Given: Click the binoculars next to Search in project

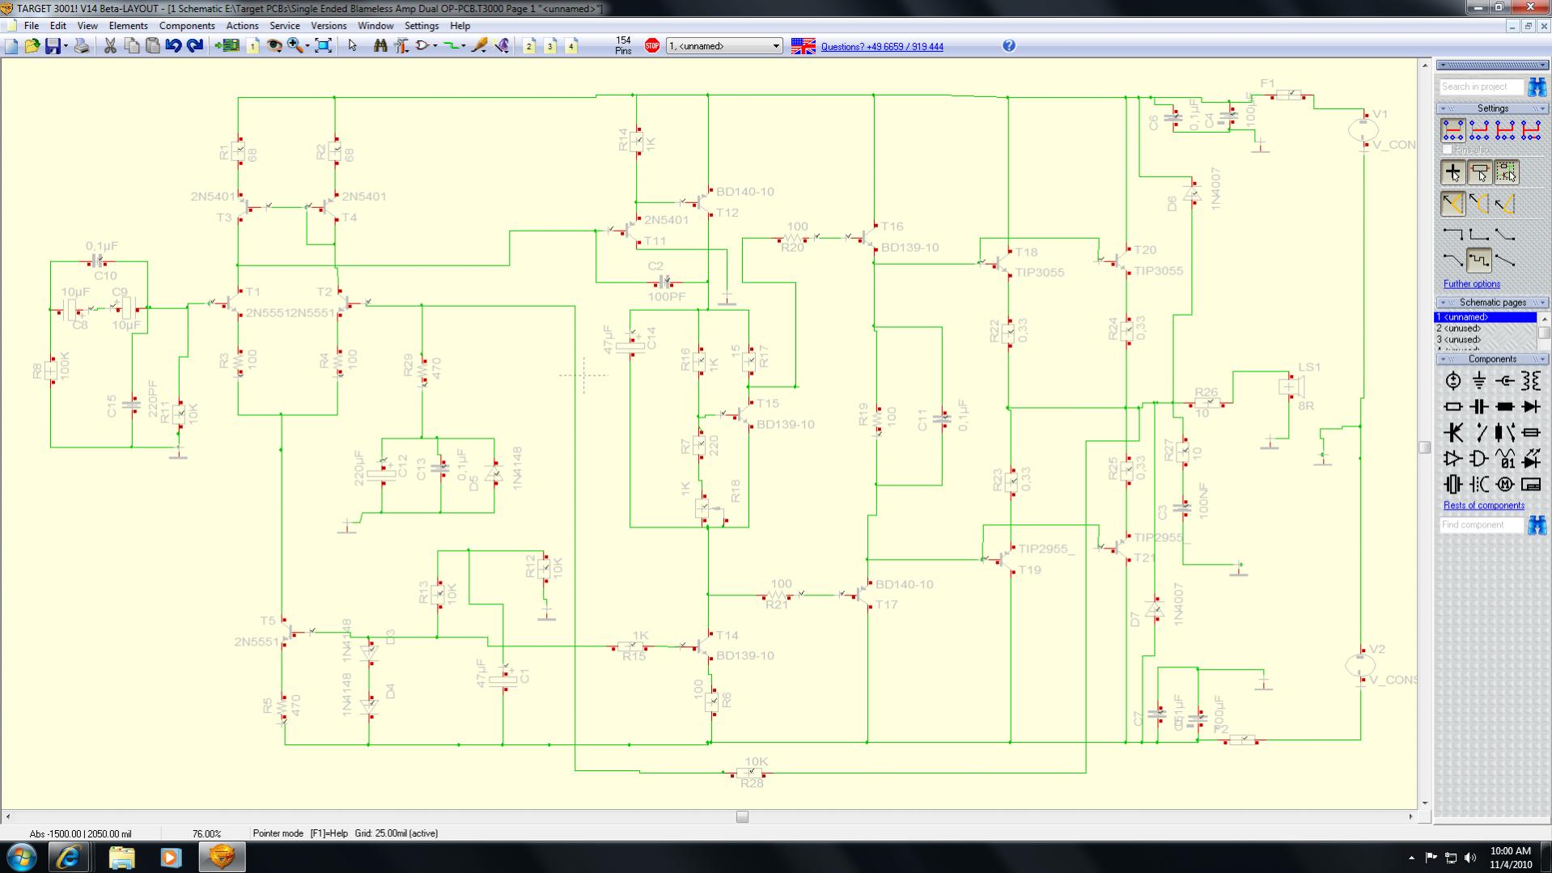Looking at the screenshot, I should [1537, 87].
